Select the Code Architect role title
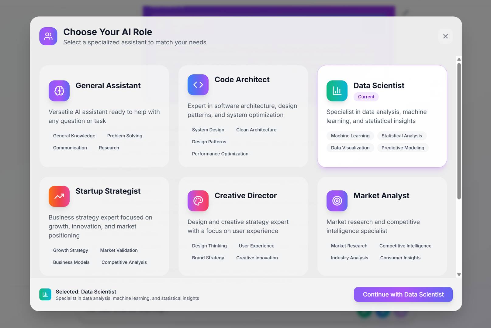 [x=242, y=80]
